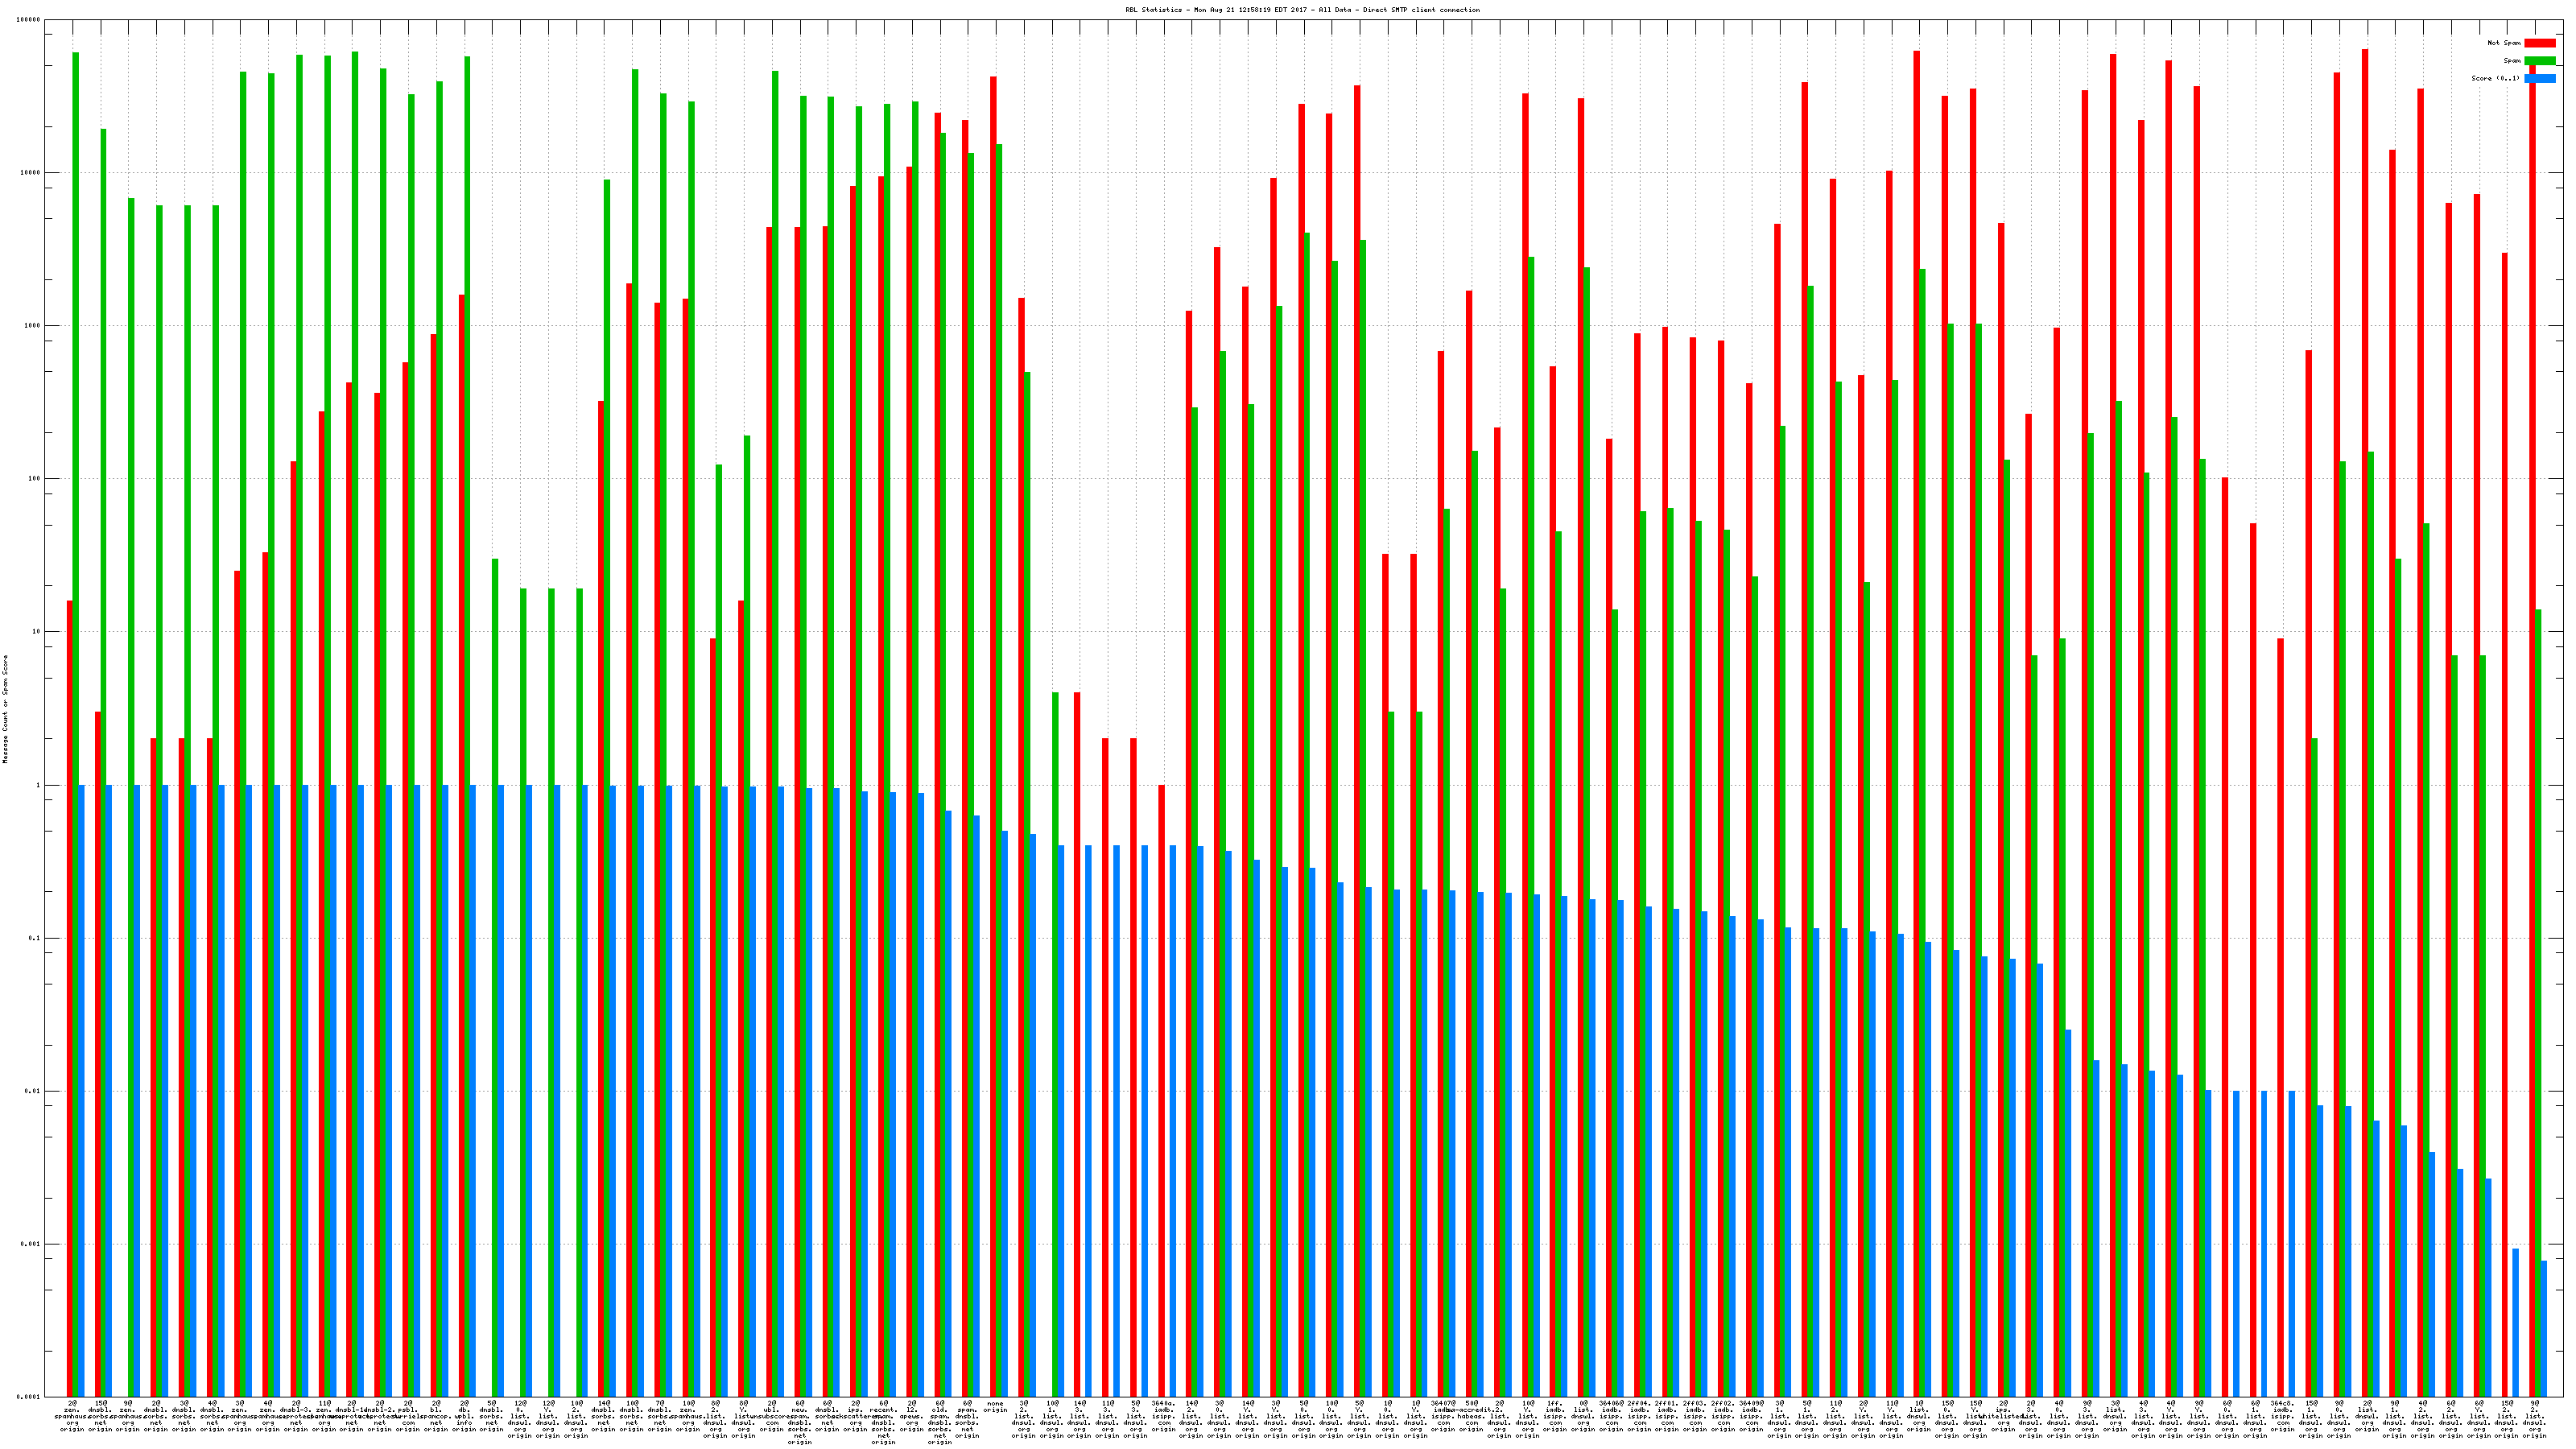
Task: Click the 0.0001 y-axis tick label
Action: point(30,1397)
